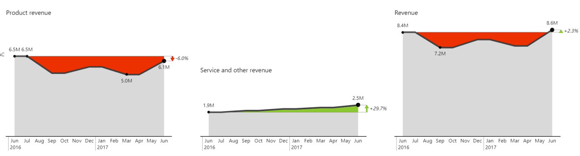Click the 5.0M low point marker in Product revenue
This screenshot has width=580, height=156.
pyautogui.click(x=127, y=74)
